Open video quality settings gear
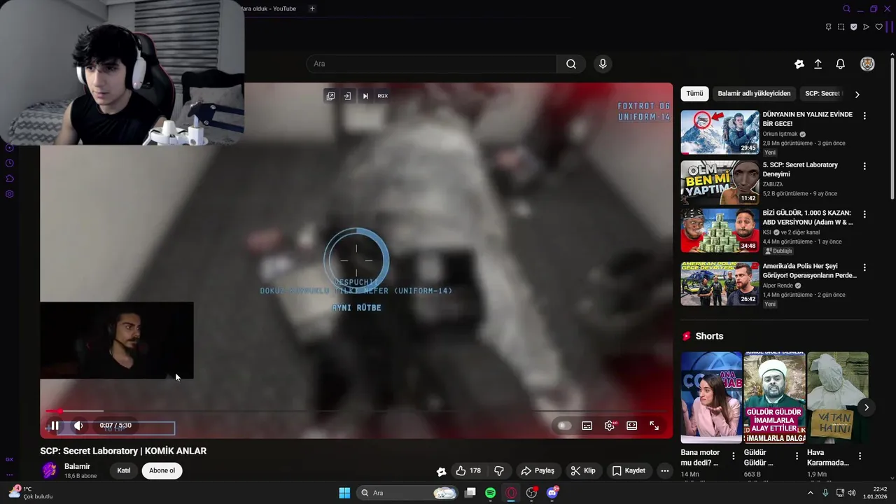The height and width of the screenshot is (504, 896). click(610, 426)
